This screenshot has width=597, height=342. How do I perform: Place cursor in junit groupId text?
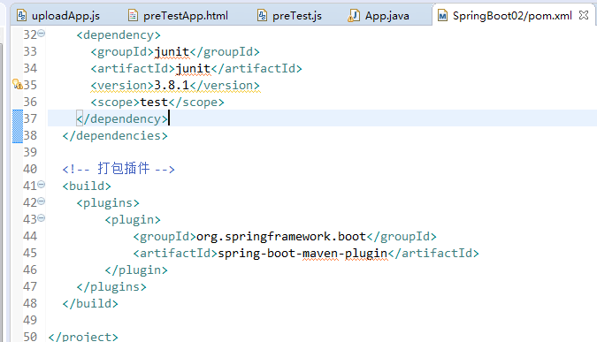172,52
